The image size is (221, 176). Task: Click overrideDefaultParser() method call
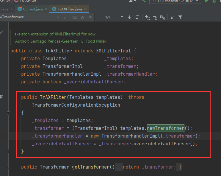tap(164, 144)
